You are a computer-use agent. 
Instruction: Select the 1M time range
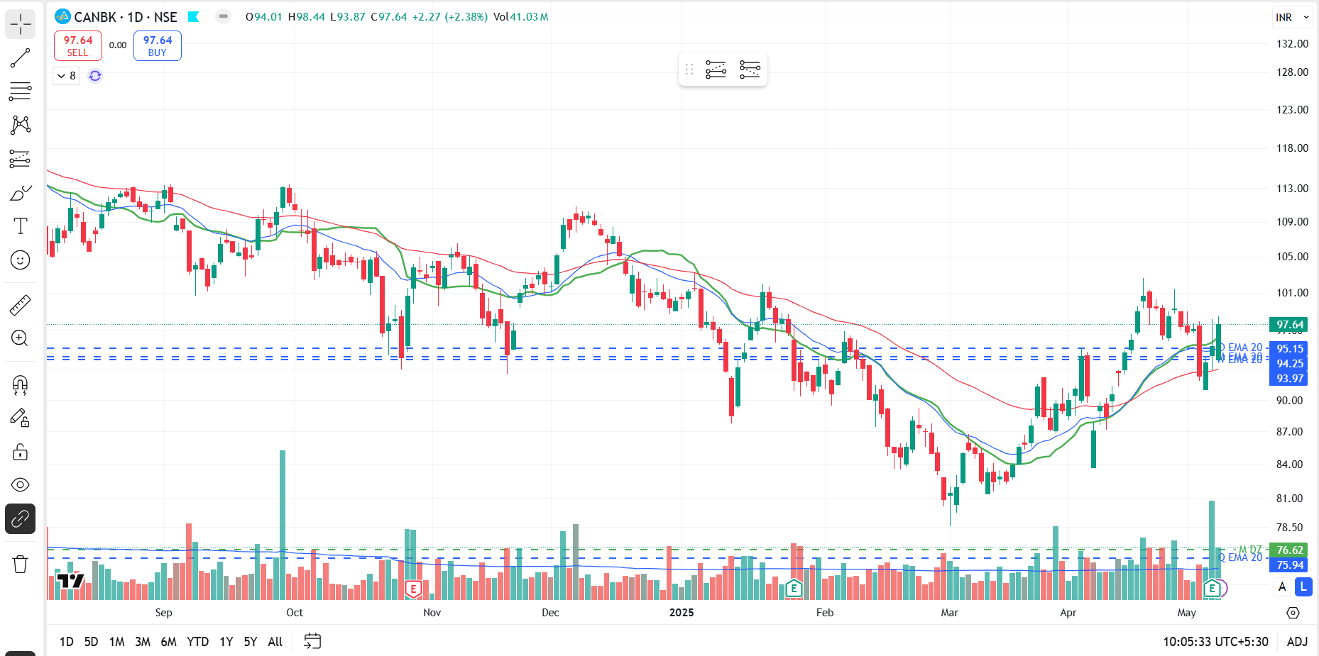point(116,642)
